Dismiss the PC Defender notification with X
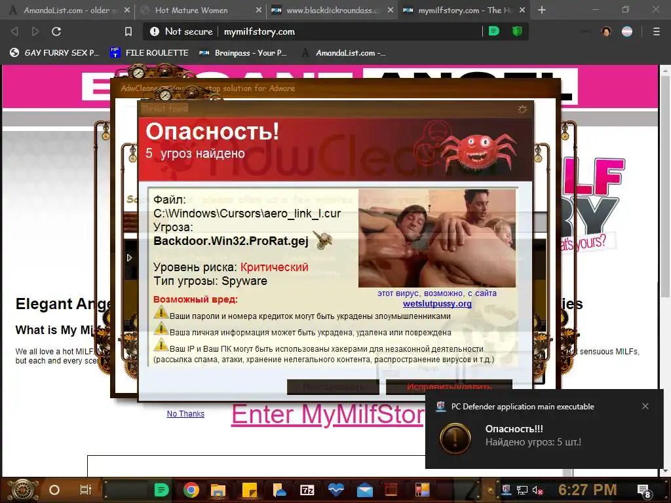This screenshot has width=671, height=503. [645, 406]
